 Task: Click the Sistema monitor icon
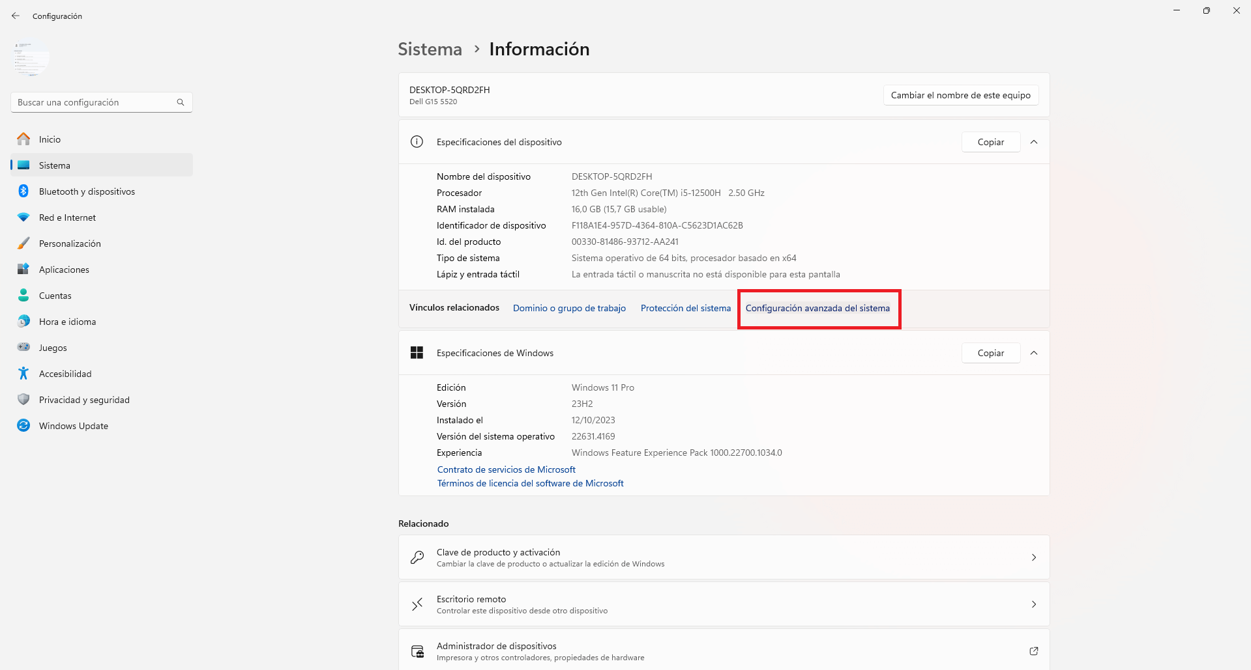coord(23,165)
